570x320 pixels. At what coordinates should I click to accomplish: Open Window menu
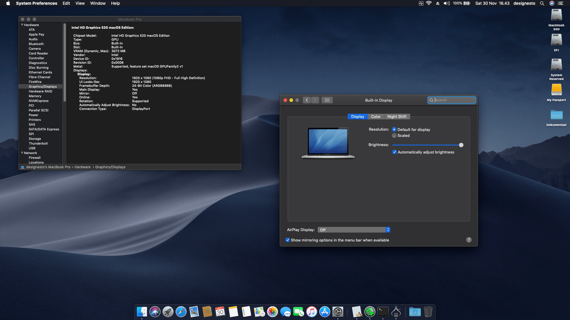click(x=98, y=3)
